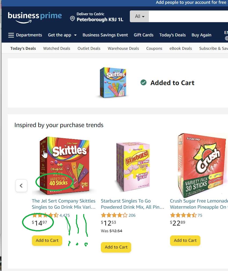Open the Watched Deals tab
Screen dimensions: 228x271
[x=57, y=48]
